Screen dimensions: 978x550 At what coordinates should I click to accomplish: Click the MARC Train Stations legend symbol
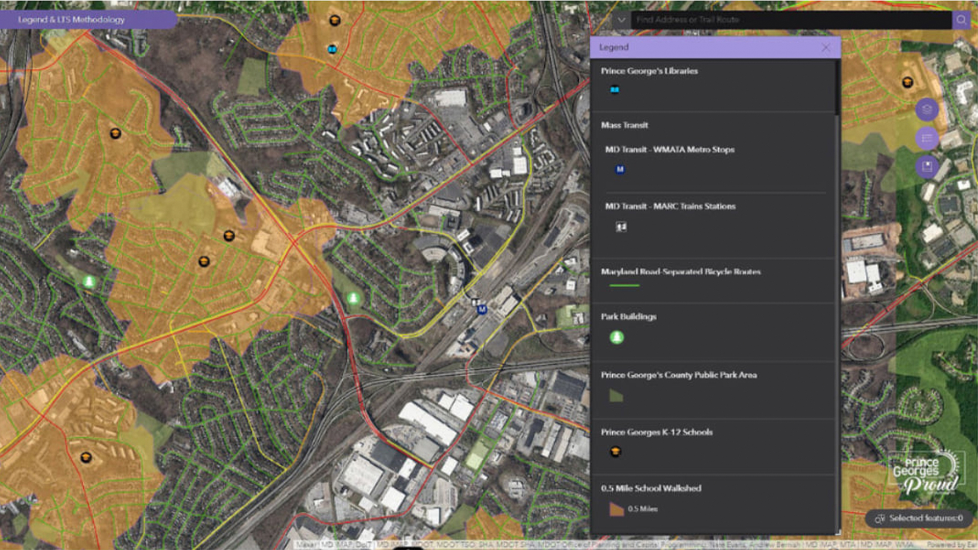[621, 227]
